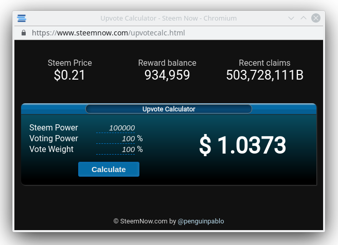Click the Vote Weight label

tap(51, 149)
